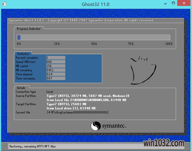
Task: Click the win1032.com watermark link
Action: [164, 144]
